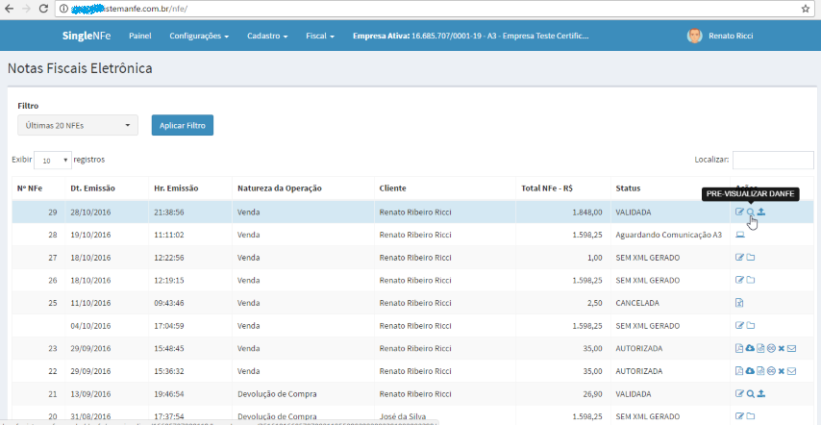Click document icon on cancelled NFe 25

(739, 303)
